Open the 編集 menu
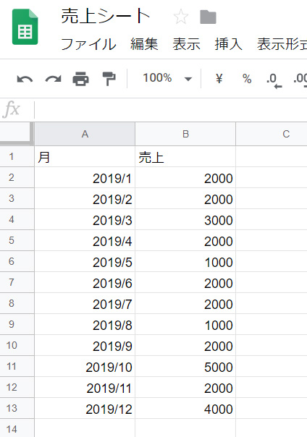Viewport: 307px width, 437px height. click(x=144, y=44)
